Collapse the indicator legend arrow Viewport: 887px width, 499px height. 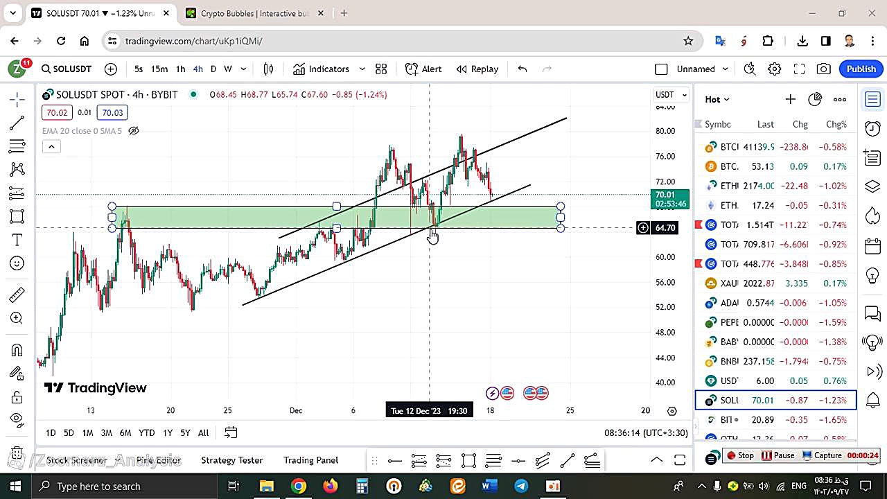51,146
